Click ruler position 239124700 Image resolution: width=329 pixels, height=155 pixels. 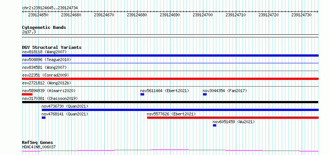click(203, 15)
